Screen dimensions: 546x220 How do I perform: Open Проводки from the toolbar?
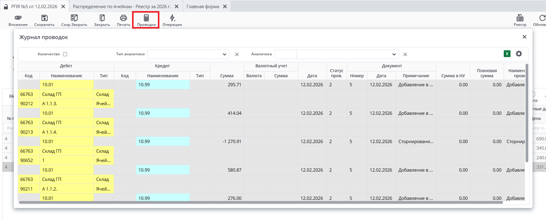coord(146,18)
